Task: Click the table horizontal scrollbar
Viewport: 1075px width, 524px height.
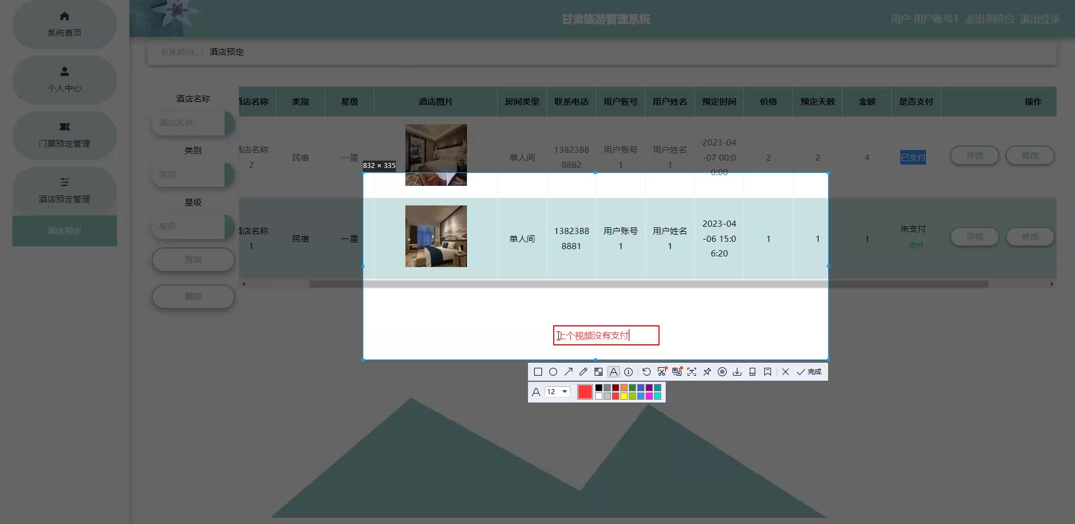Action: (x=649, y=284)
